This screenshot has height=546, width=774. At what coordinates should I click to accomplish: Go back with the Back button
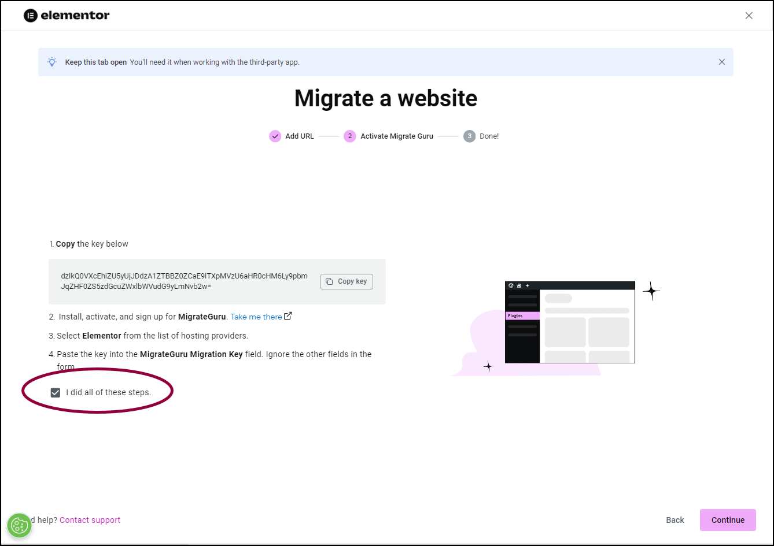coord(675,520)
